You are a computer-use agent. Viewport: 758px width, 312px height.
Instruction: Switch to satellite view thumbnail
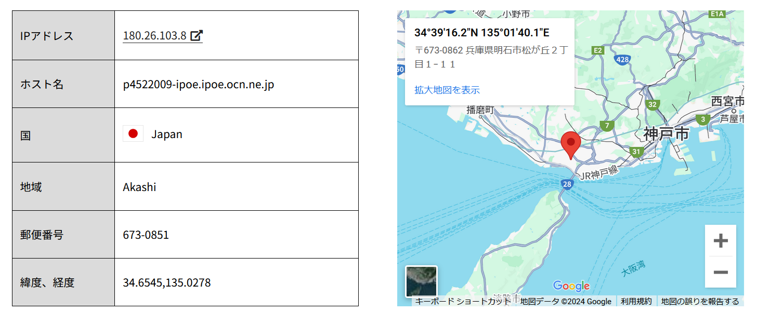(x=421, y=281)
